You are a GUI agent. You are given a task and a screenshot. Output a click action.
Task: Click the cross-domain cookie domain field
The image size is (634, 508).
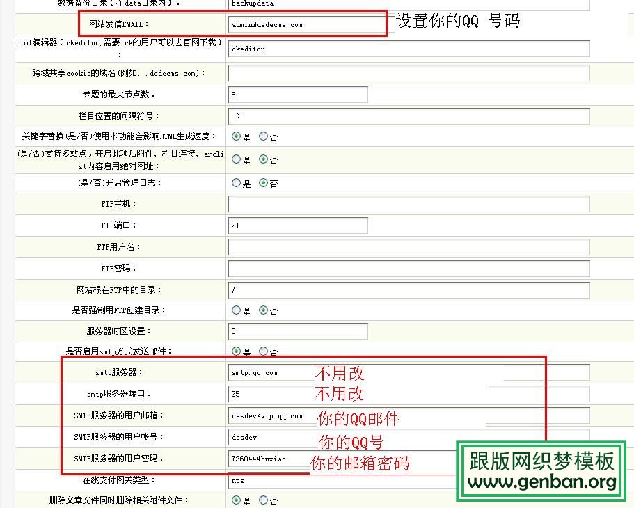coord(407,72)
